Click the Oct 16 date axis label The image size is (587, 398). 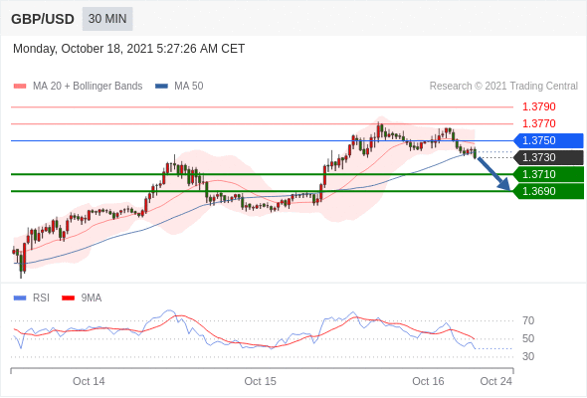click(x=428, y=381)
